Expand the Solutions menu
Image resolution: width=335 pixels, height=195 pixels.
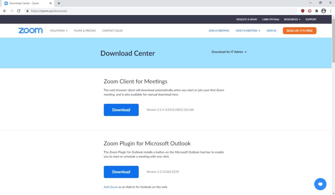click(59, 31)
